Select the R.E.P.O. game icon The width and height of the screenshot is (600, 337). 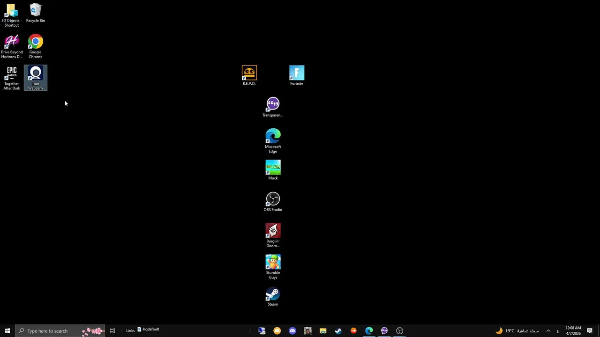249,75
